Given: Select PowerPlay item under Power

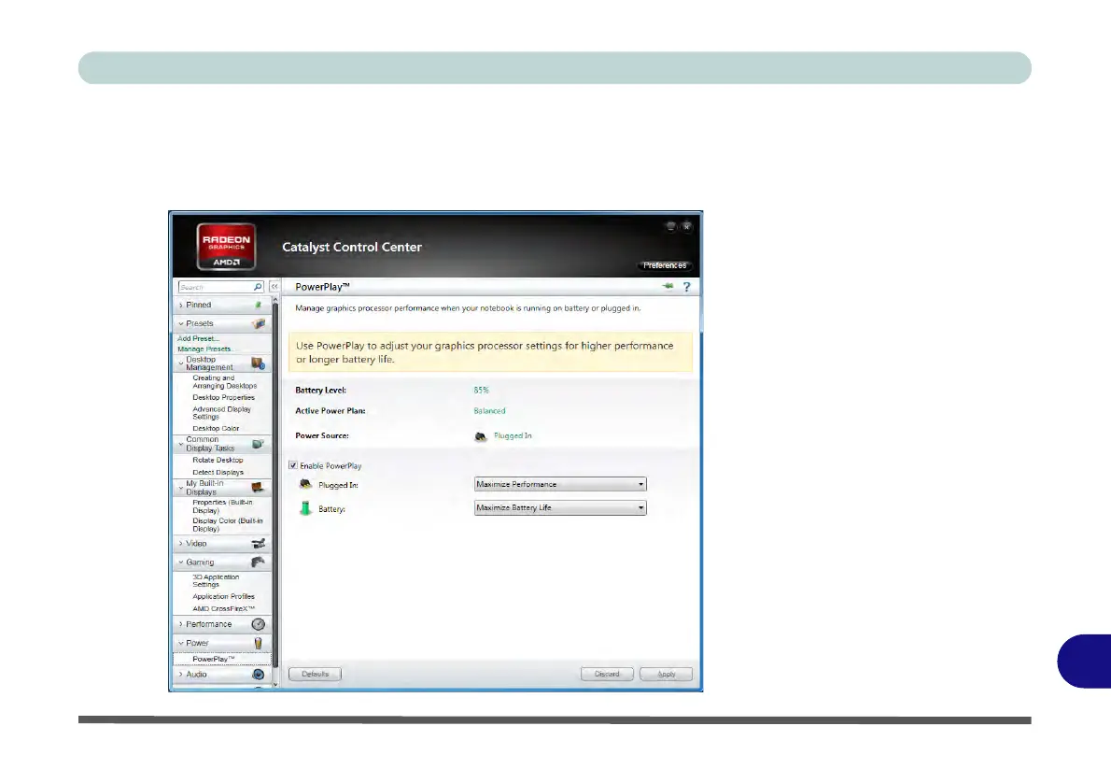Looking at the screenshot, I should 222,659.
